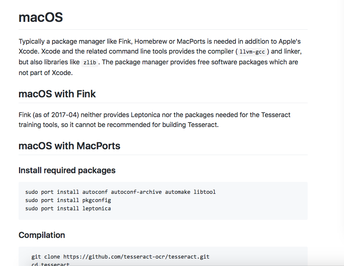The height and width of the screenshot is (266, 344).
Task: Click the llvm-gcc inline code
Action: [x=252, y=52]
